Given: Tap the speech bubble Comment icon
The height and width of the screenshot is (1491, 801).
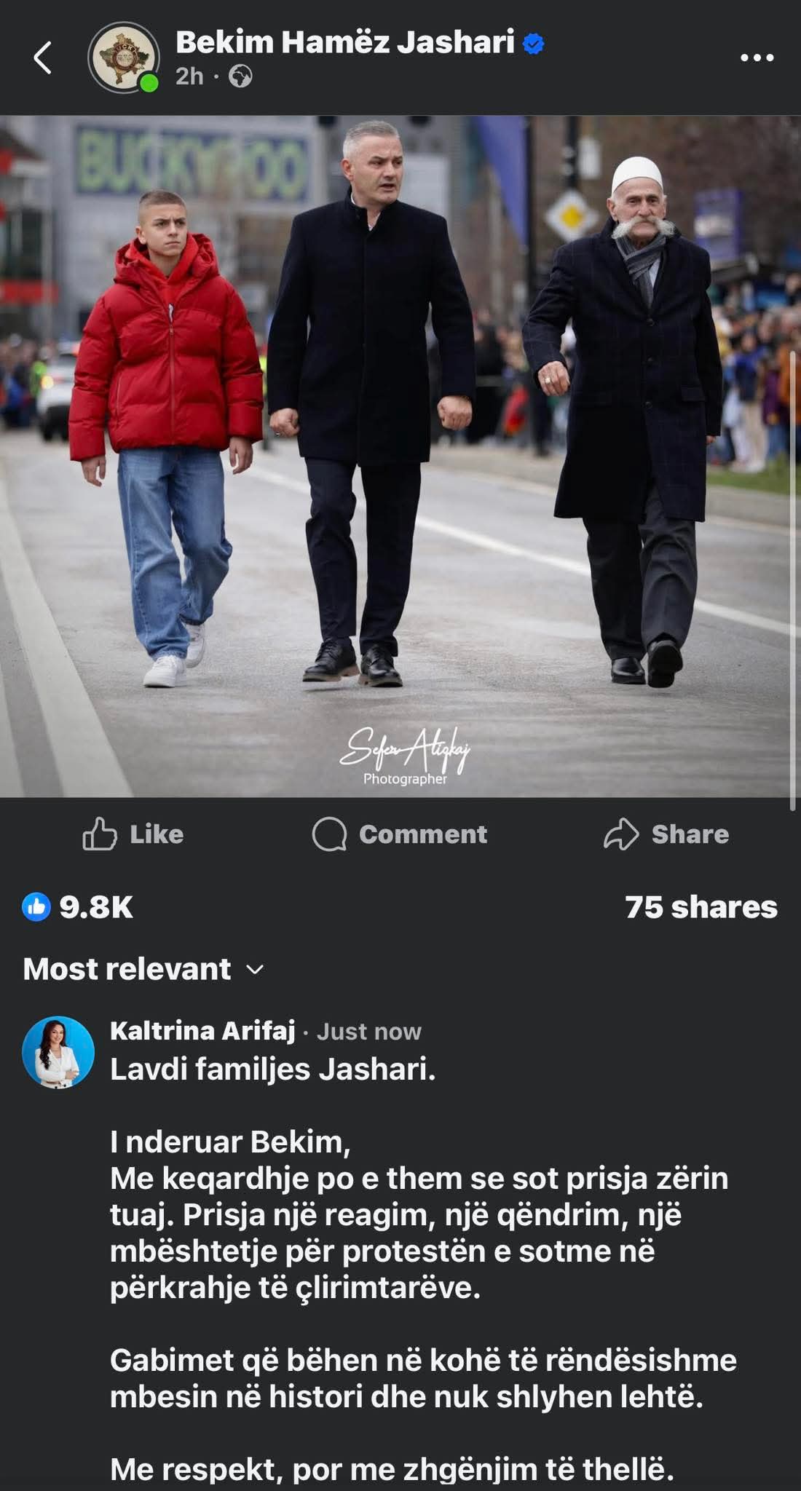Looking at the screenshot, I should [x=329, y=834].
